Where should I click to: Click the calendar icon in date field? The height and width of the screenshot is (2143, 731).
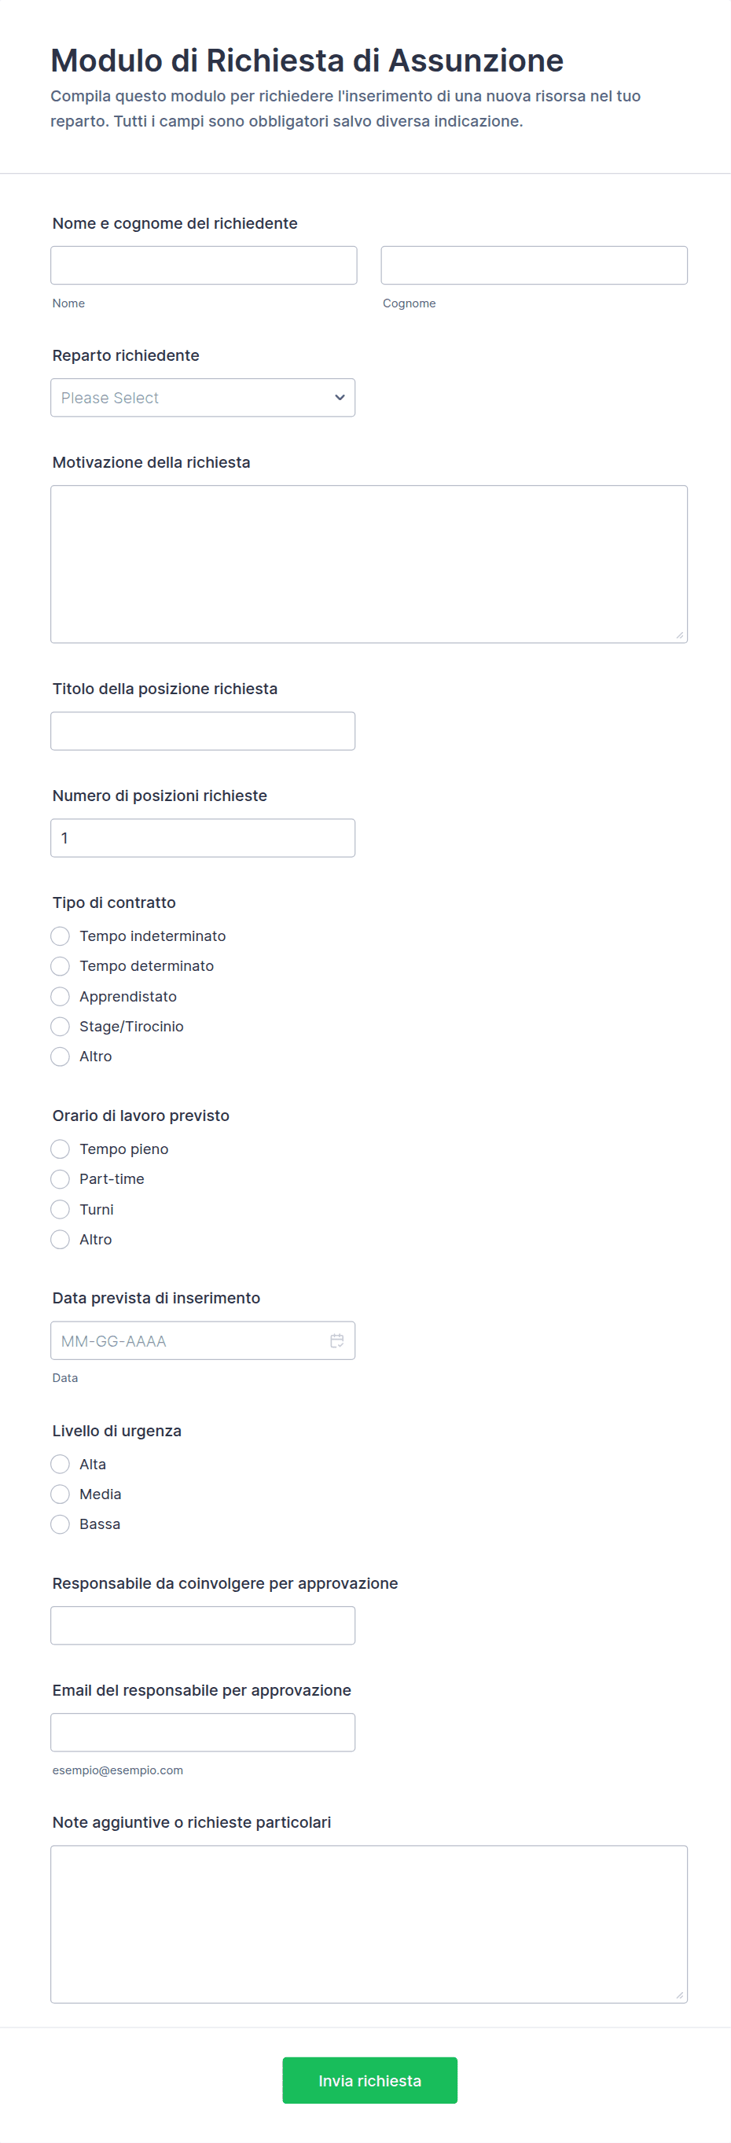(x=336, y=1340)
